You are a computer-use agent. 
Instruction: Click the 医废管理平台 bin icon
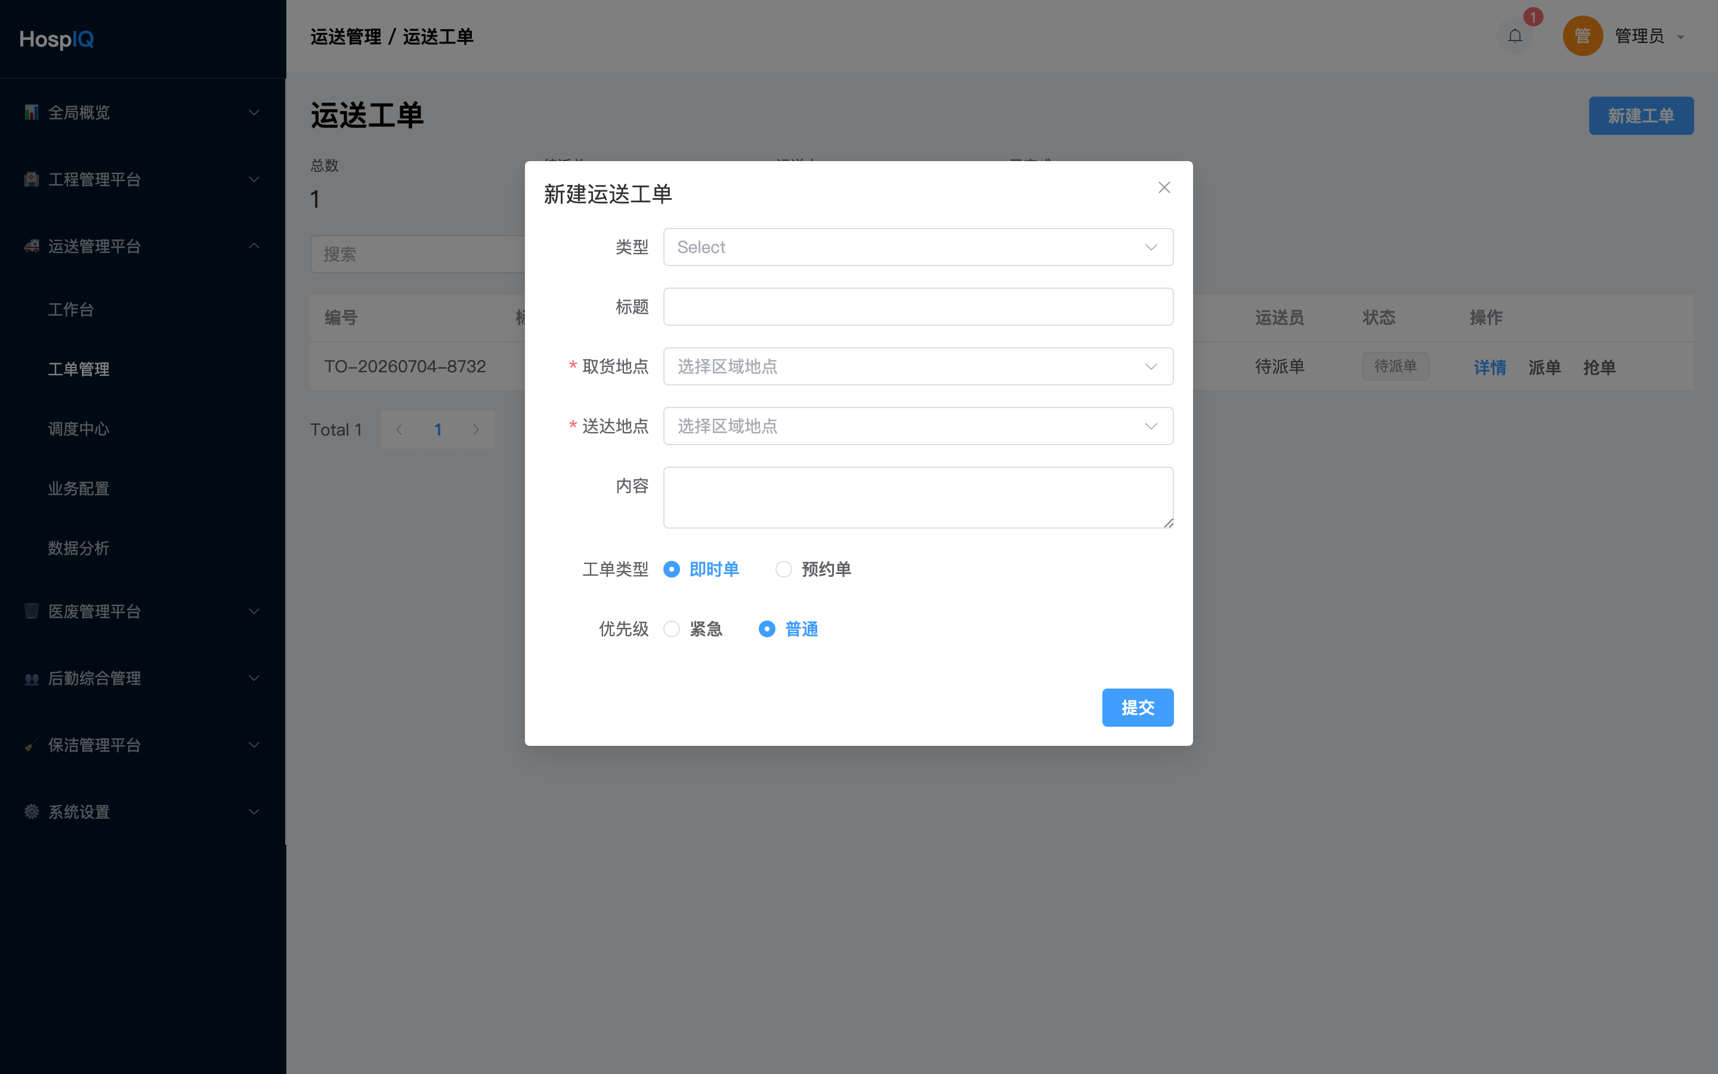click(31, 611)
